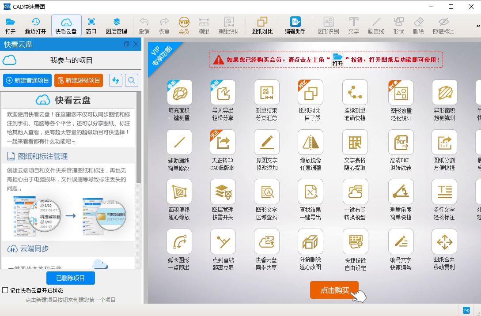Screen dimensions: 481x316
Task: Click the 原图文字修改添加 feature icon
Action: click(x=267, y=142)
